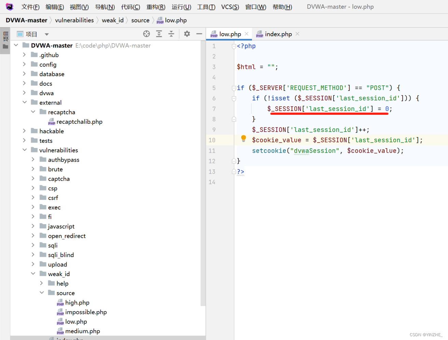Close the index.php editor tab
Screen dimensions: 448x340
click(297, 33)
